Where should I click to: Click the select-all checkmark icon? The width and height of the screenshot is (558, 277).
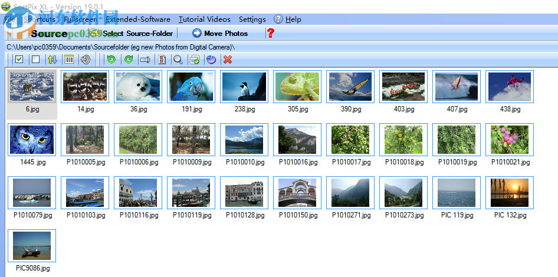(19, 60)
